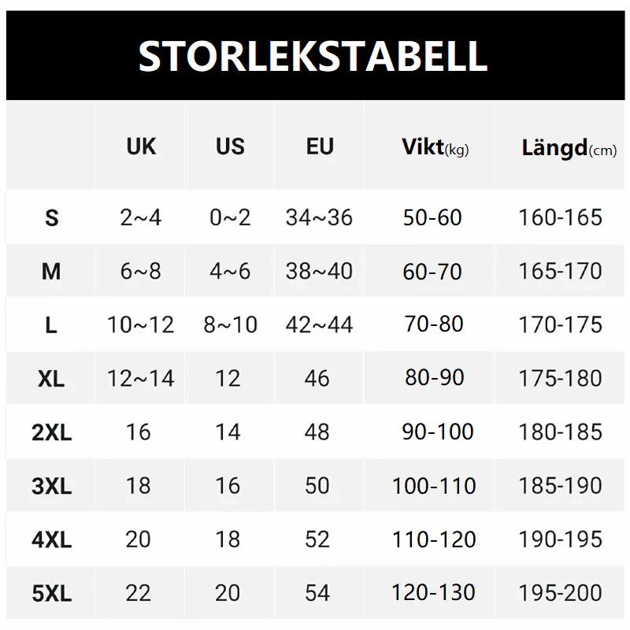The height and width of the screenshot is (630, 630).
Task: Select the US column header
Action: [230, 146]
